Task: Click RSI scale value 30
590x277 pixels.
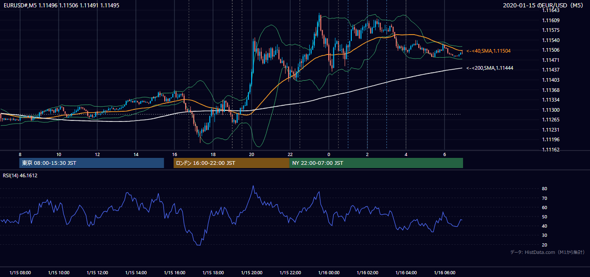Action: click(x=544, y=235)
